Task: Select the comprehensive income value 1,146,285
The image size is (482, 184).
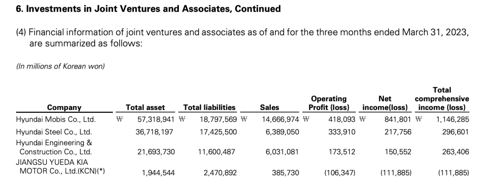Action: (x=453, y=119)
